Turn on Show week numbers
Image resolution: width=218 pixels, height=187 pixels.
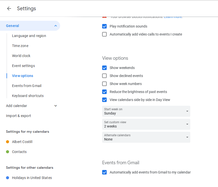[x=104, y=84]
